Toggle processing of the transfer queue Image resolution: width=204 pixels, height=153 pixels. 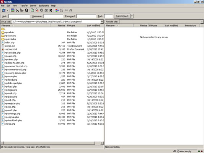tap(37, 10)
